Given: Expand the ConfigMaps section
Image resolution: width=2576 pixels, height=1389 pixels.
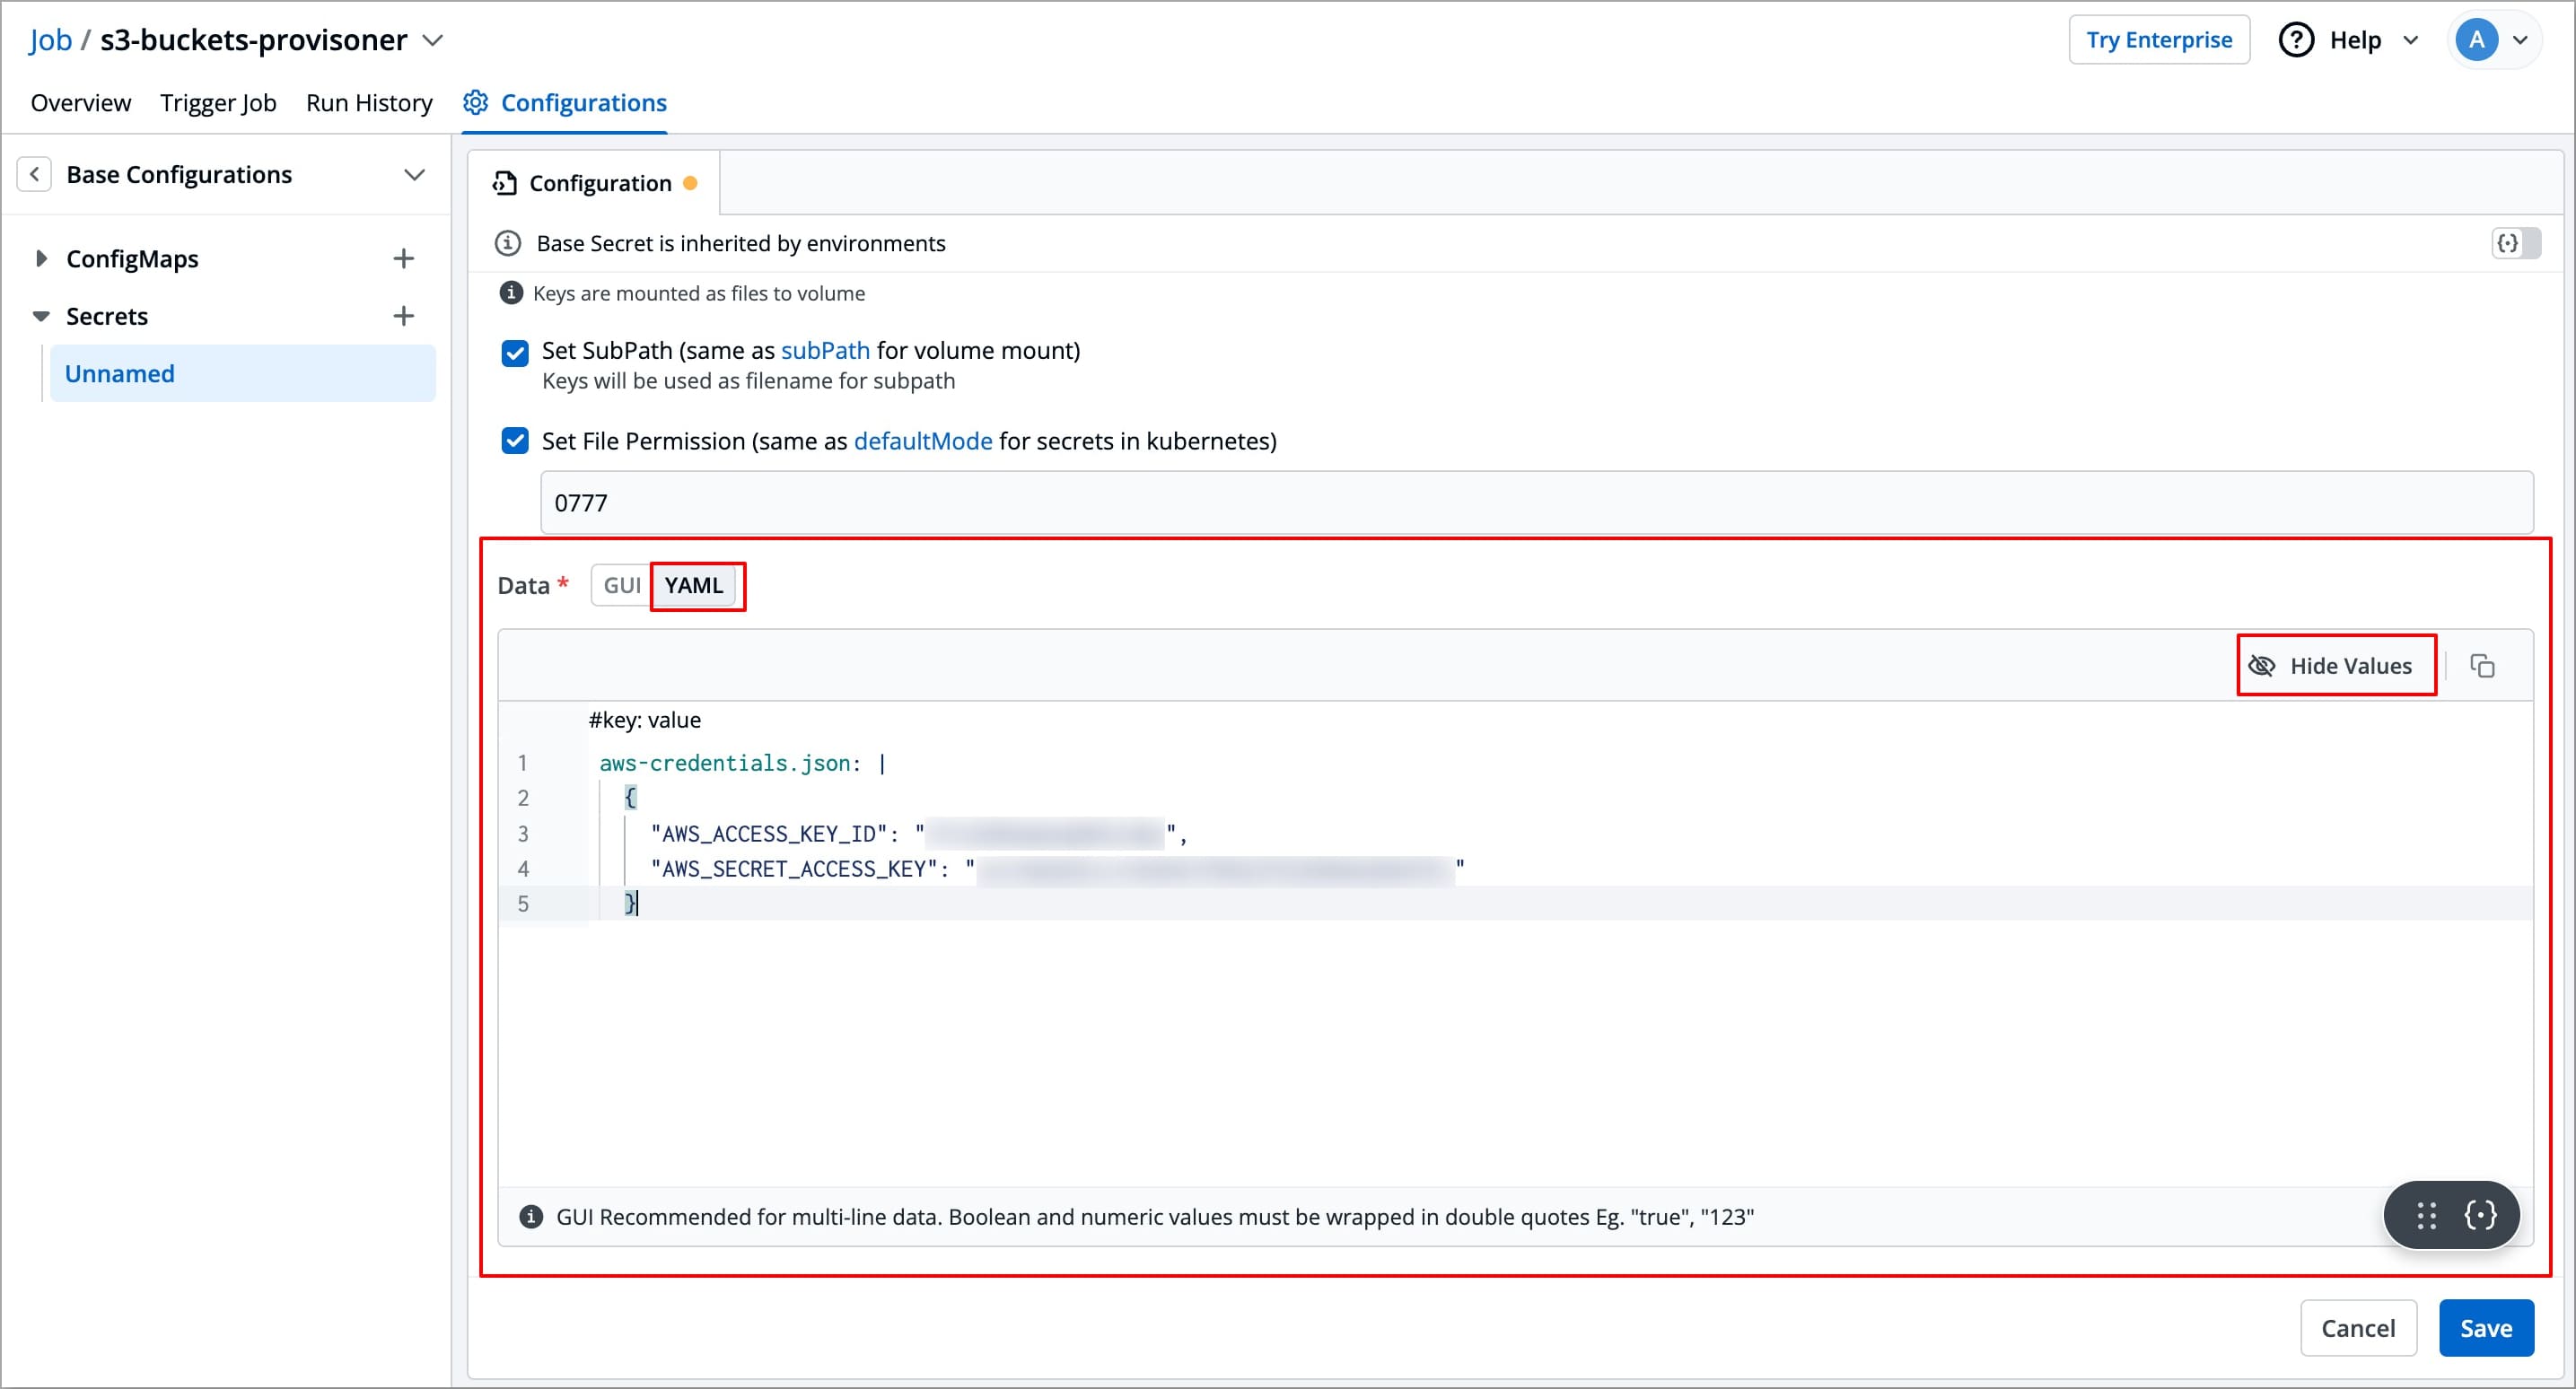Looking at the screenshot, I should point(40,258).
